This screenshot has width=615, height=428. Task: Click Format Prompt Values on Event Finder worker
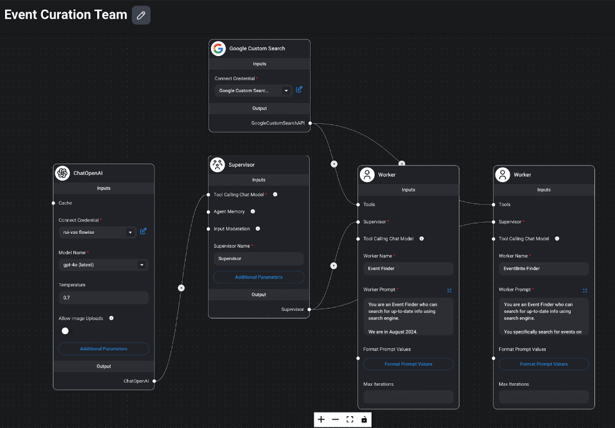click(408, 364)
